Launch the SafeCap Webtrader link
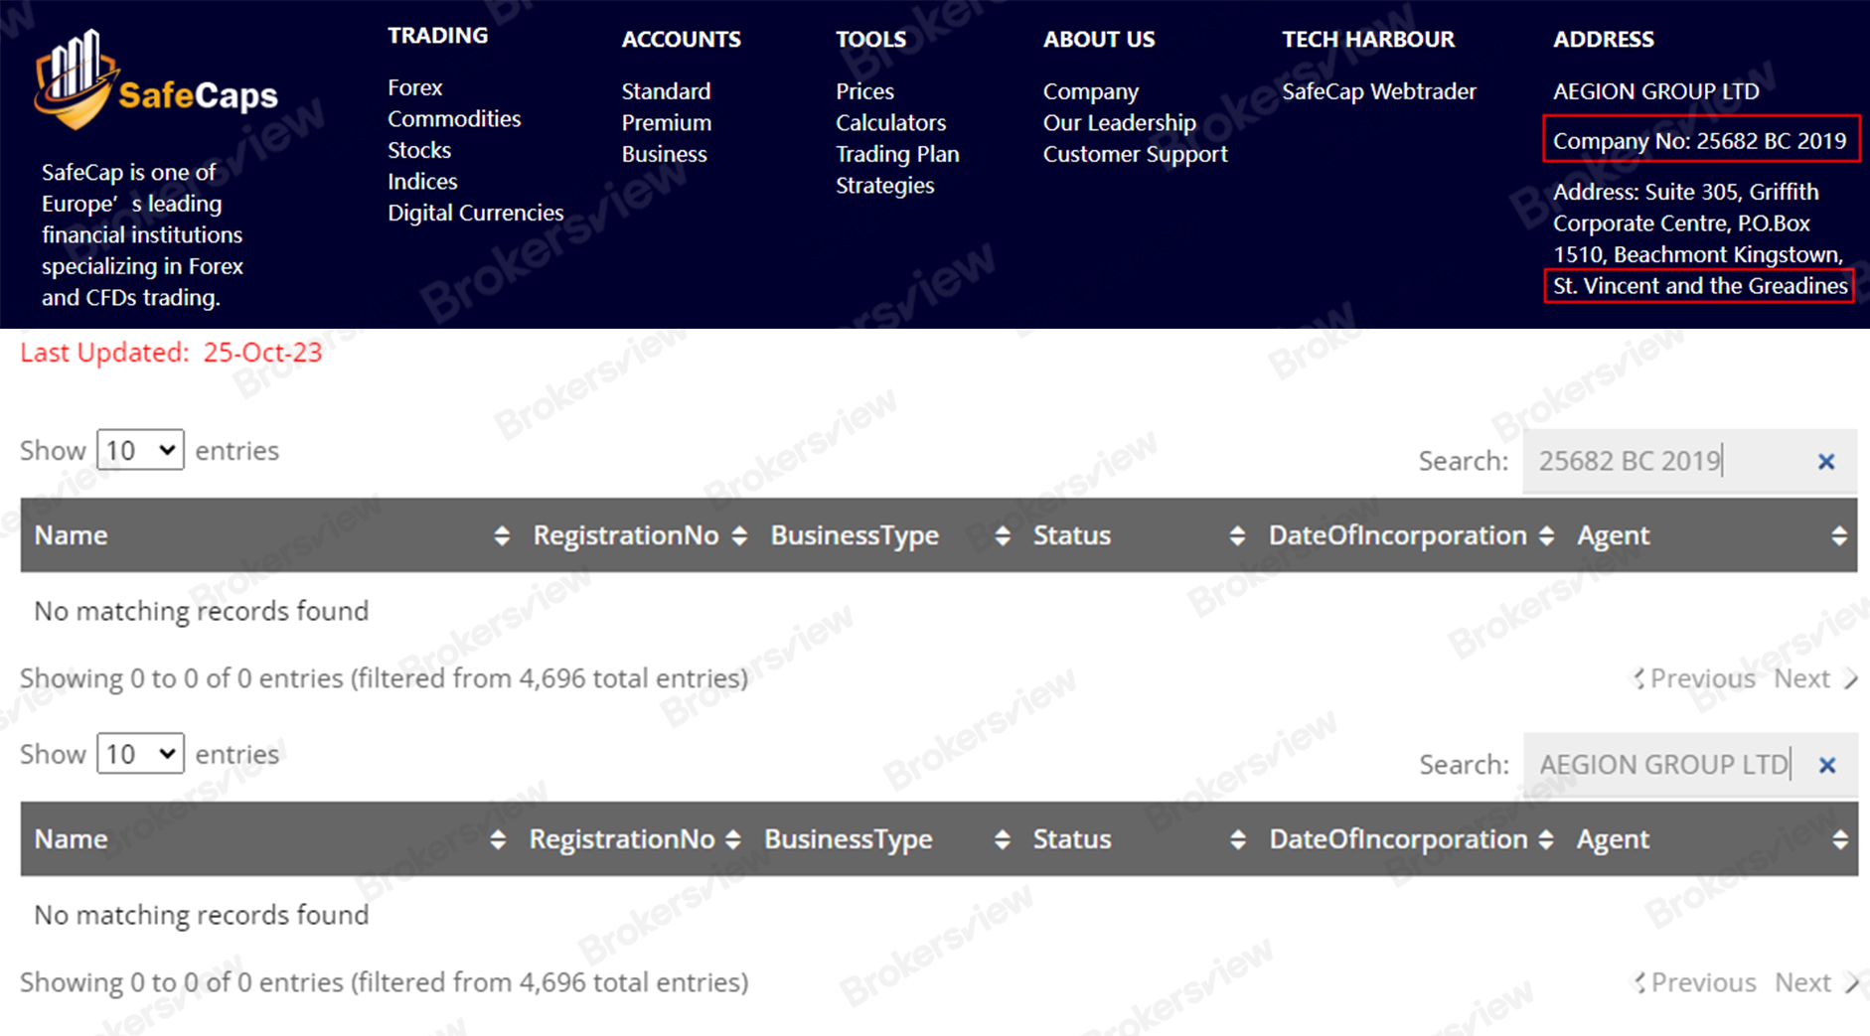1870x1036 pixels. (x=1379, y=91)
